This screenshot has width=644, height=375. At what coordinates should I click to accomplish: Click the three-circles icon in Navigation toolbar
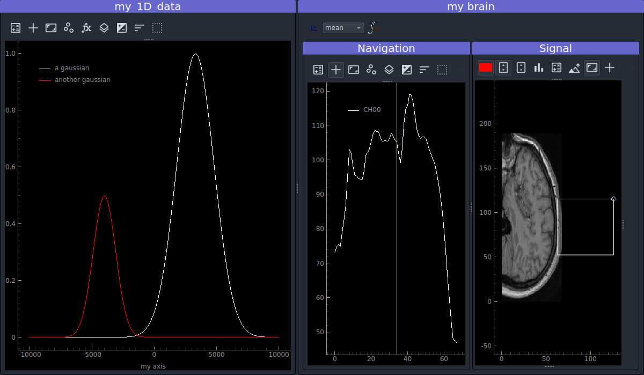click(371, 70)
